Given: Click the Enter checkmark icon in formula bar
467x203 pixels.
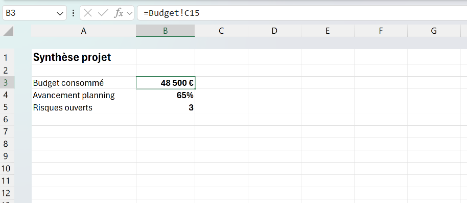Looking at the screenshot, I should 103,13.
